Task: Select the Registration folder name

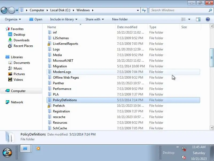Action: click(x=61, y=111)
